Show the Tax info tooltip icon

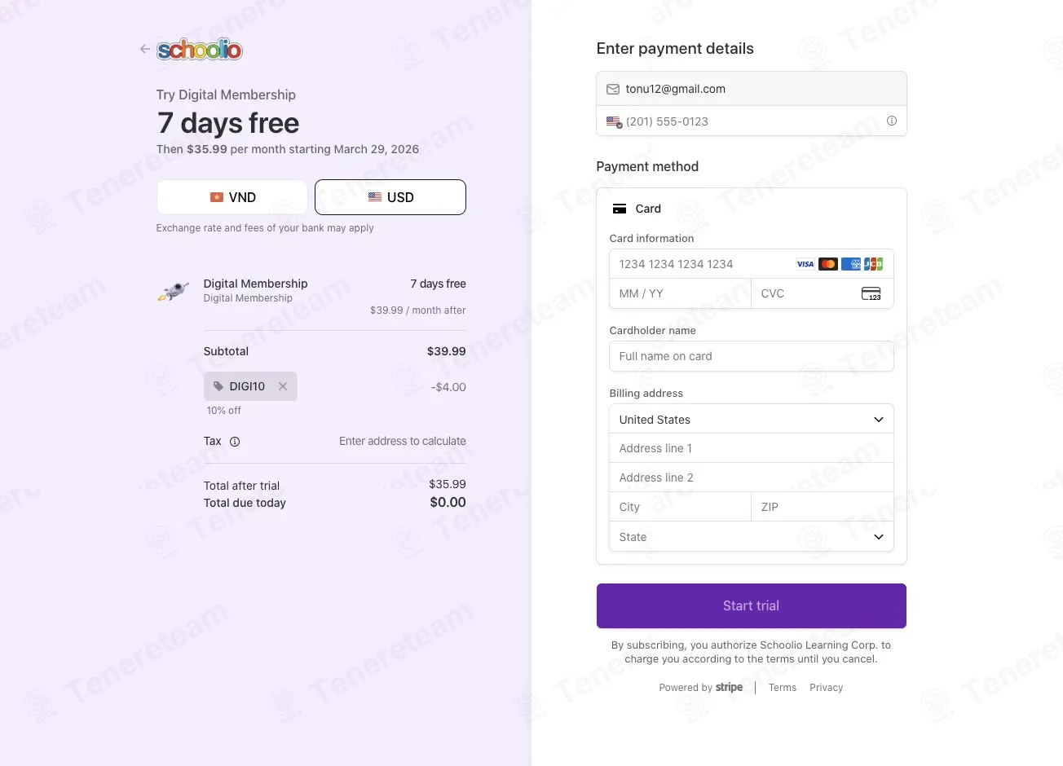tap(235, 442)
